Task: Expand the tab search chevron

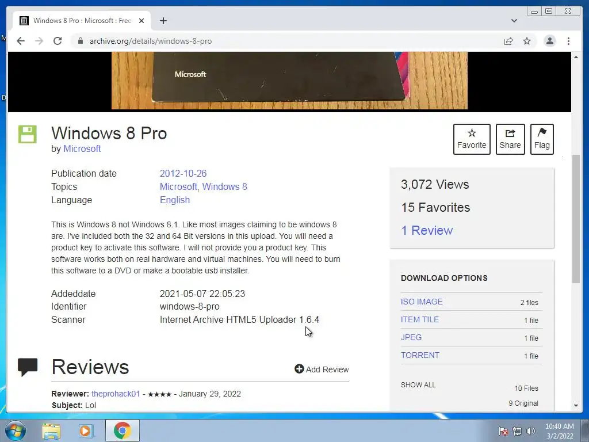Action: pyautogui.click(x=514, y=21)
